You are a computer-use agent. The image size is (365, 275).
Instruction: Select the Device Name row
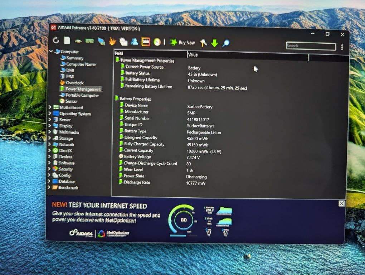pyautogui.click(x=166, y=106)
